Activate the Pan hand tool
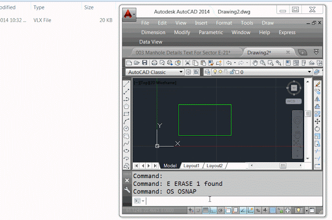 point(255,63)
